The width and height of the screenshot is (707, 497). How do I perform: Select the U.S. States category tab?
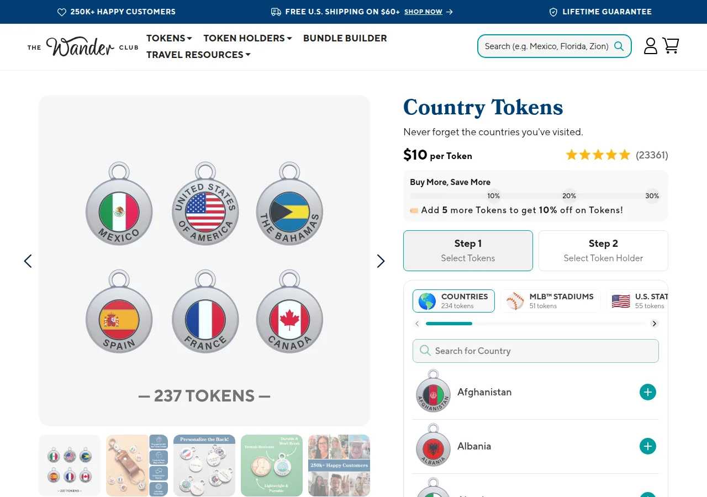pyautogui.click(x=637, y=301)
